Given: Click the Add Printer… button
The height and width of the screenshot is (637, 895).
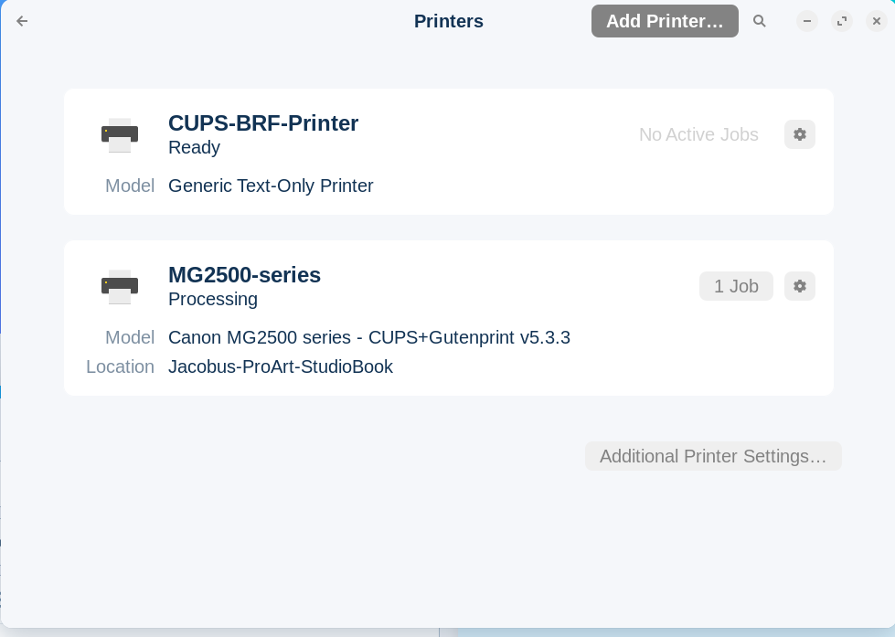Looking at the screenshot, I should pos(665,21).
